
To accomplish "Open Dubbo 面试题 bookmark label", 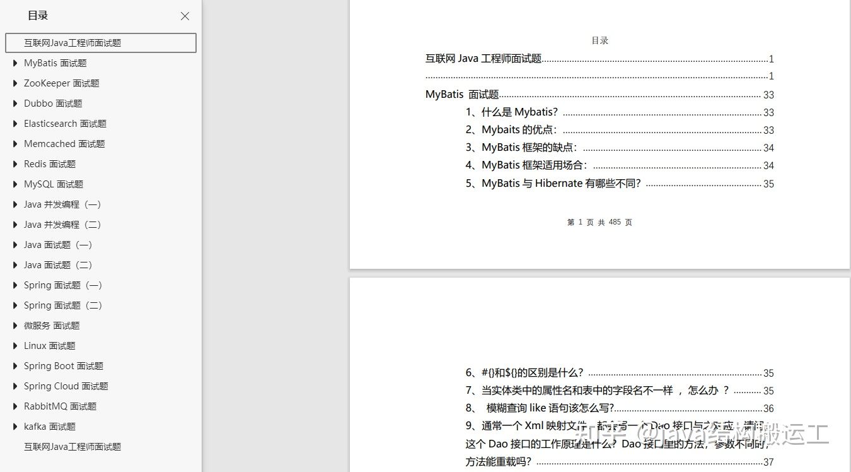I will coord(53,103).
